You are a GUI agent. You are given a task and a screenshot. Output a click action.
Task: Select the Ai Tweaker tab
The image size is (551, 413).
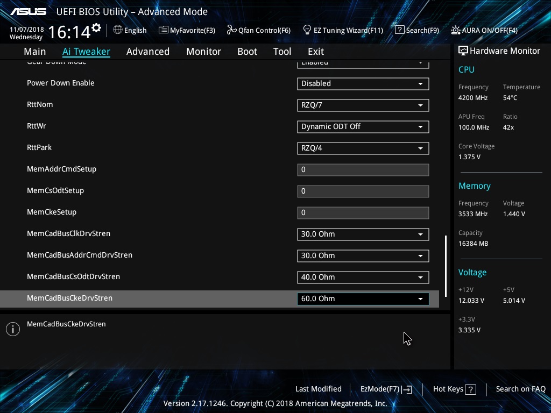click(x=86, y=52)
